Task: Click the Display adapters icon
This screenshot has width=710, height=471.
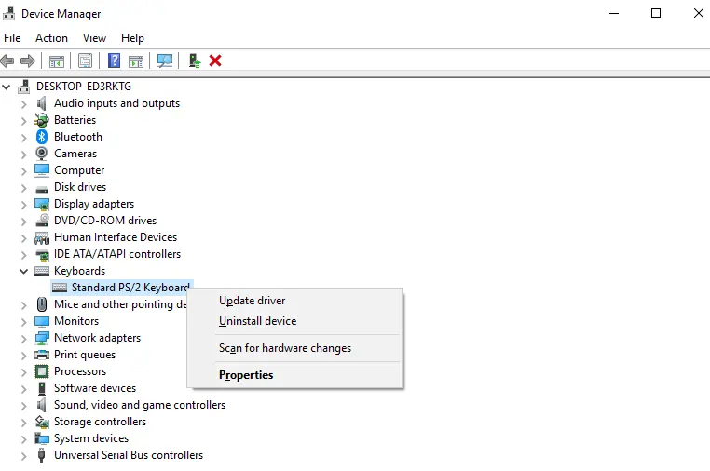Action: click(x=42, y=204)
